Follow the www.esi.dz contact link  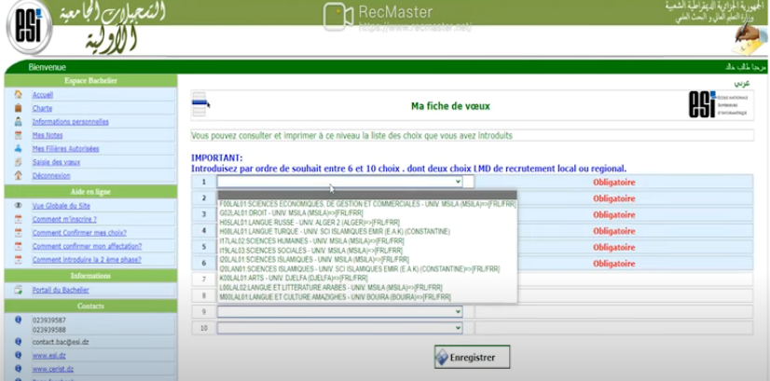coord(48,355)
